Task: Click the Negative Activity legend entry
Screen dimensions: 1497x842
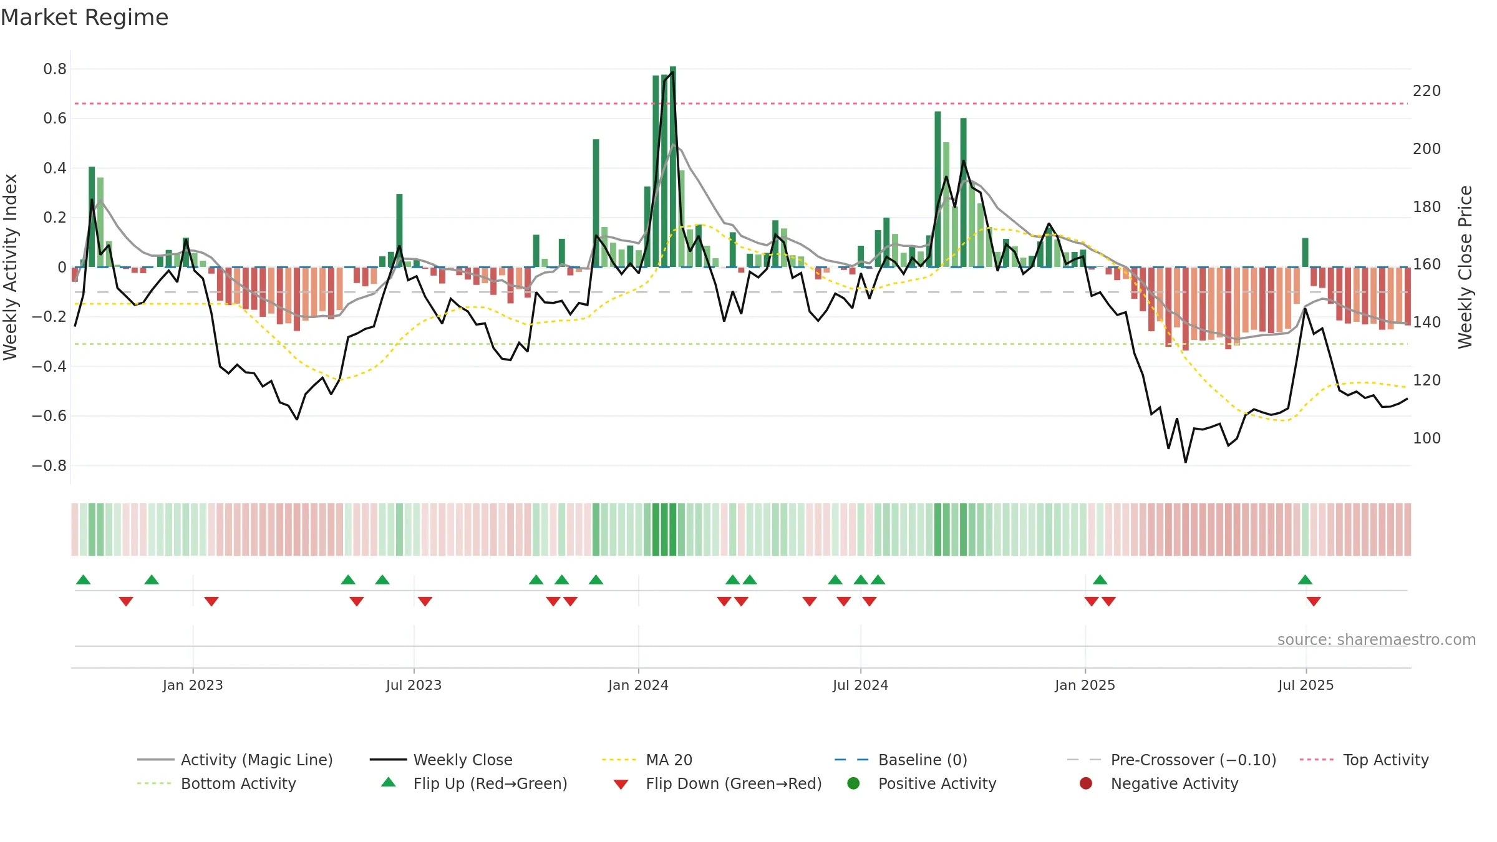Action: tap(1158, 783)
